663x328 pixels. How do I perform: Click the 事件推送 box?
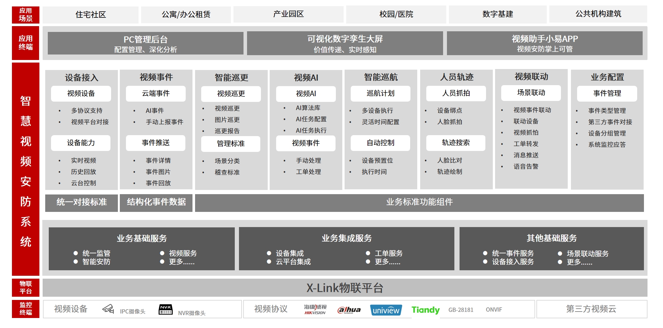[156, 143]
